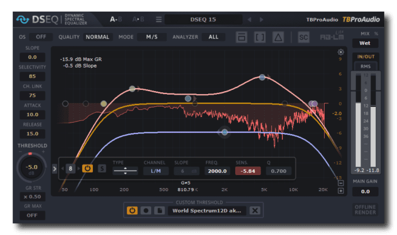This screenshot has height=235, width=397.
Task: Open the QUALITY Normal dropdown
Action: click(x=98, y=37)
